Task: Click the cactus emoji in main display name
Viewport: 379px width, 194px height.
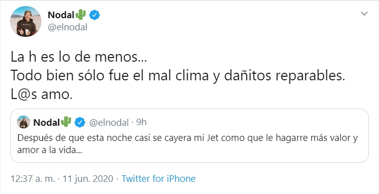Action: tap(81, 15)
